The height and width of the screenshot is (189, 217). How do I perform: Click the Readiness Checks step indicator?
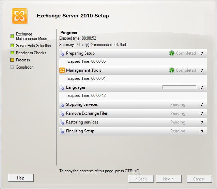tap(12, 53)
